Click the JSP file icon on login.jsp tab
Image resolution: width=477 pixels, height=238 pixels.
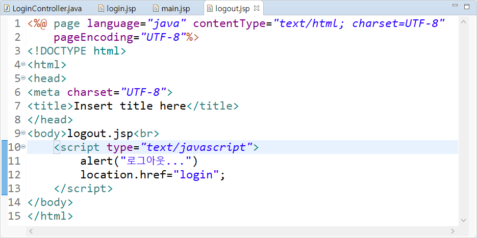coord(102,8)
